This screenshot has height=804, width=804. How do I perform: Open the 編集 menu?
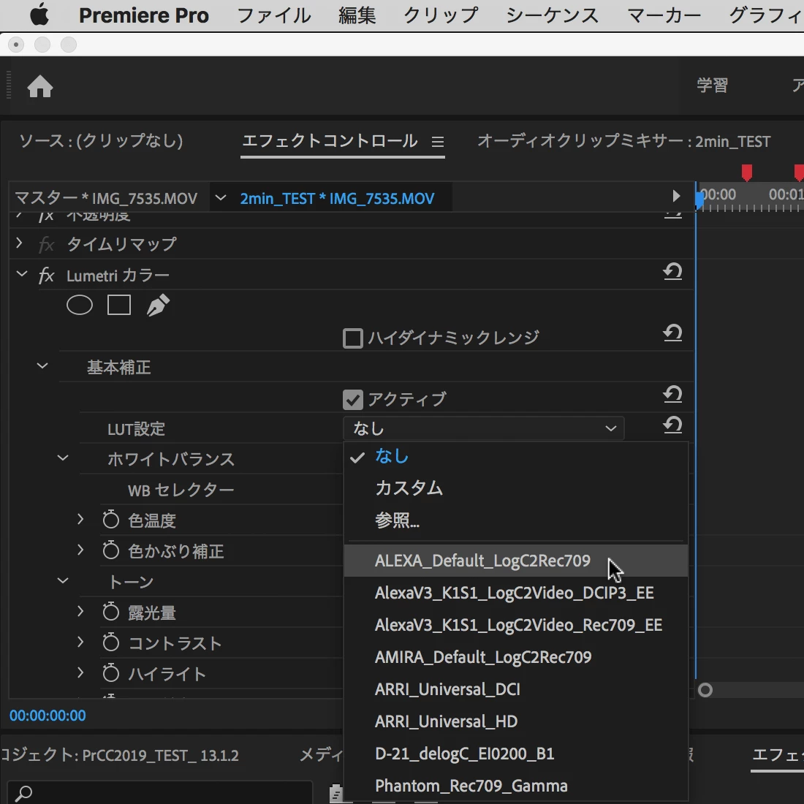[357, 15]
